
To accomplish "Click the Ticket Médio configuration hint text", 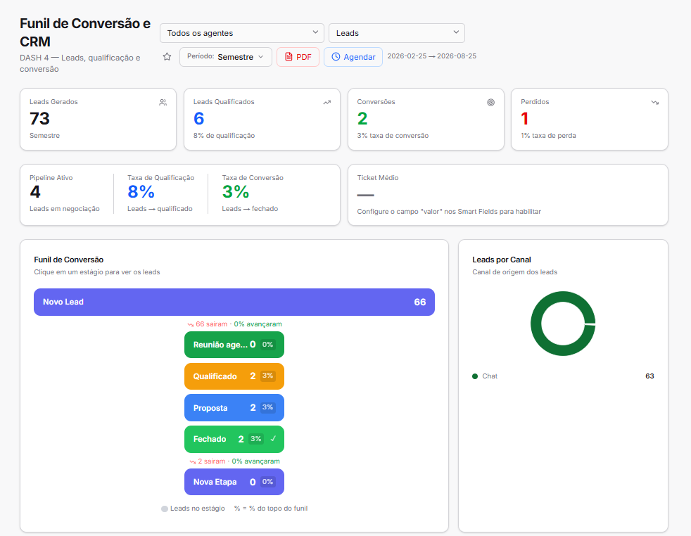I will [x=449, y=212].
